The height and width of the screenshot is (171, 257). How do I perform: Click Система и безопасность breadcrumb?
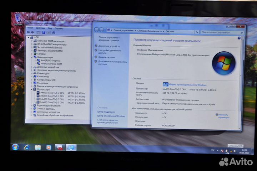(x=150, y=31)
